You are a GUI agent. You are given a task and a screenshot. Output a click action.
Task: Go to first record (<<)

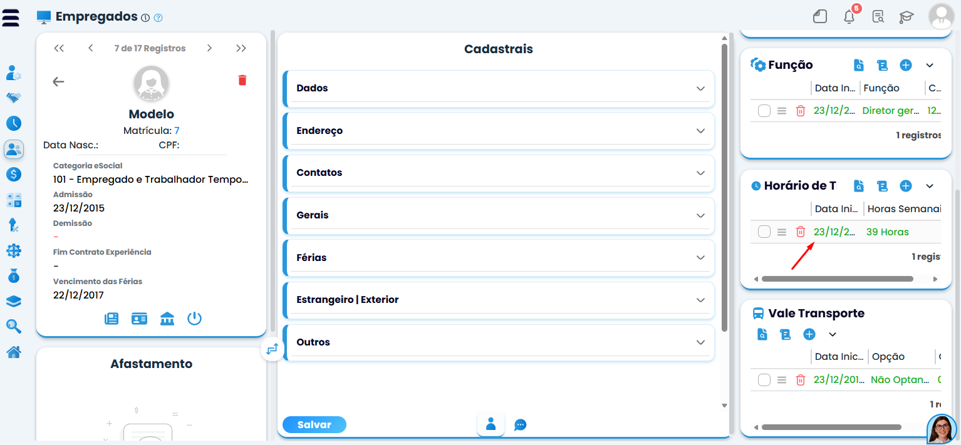pos(59,48)
